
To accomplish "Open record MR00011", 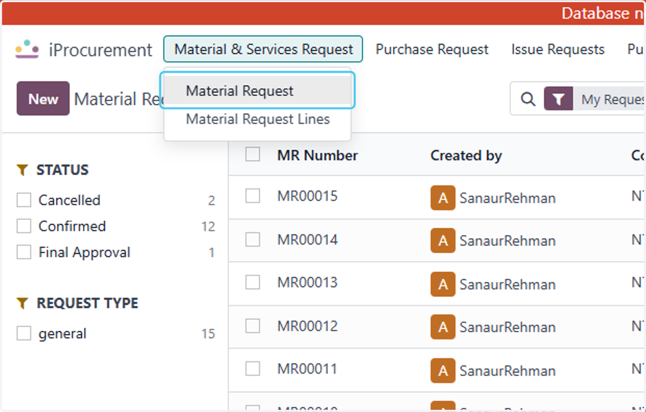I will click(307, 369).
